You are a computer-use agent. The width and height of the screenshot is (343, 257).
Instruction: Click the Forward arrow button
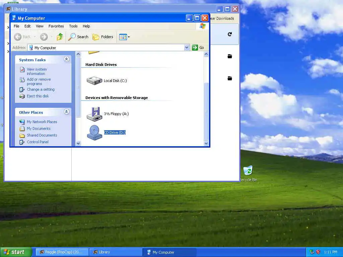click(x=44, y=37)
